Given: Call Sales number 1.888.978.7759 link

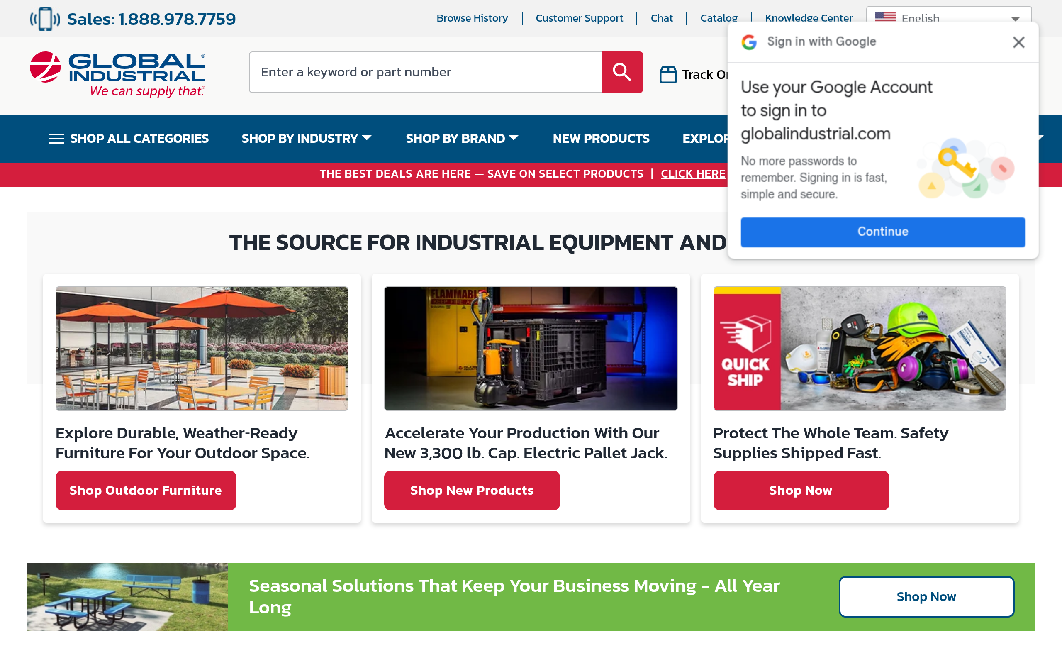Looking at the screenshot, I should click(151, 19).
